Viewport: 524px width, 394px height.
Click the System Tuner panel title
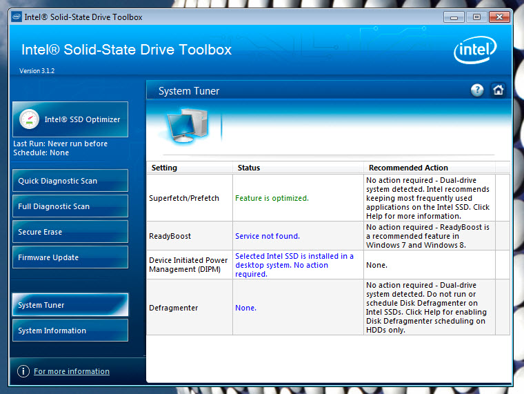click(189, 91)
